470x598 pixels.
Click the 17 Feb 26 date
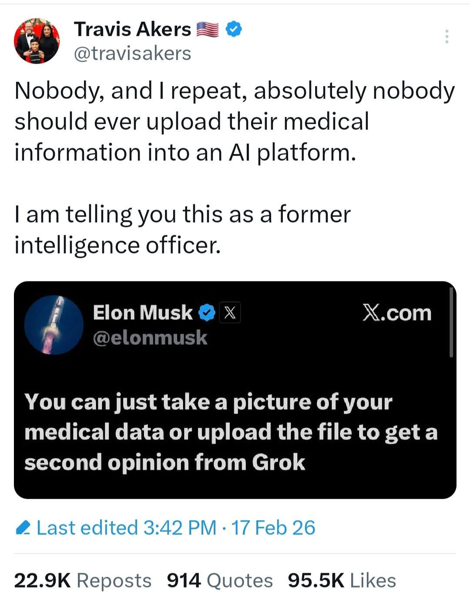(x=273, y=528)
